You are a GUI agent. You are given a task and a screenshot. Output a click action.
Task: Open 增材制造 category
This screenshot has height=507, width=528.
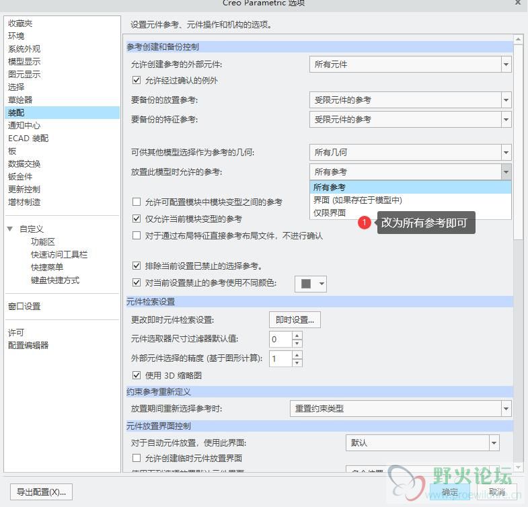point(24,202)
